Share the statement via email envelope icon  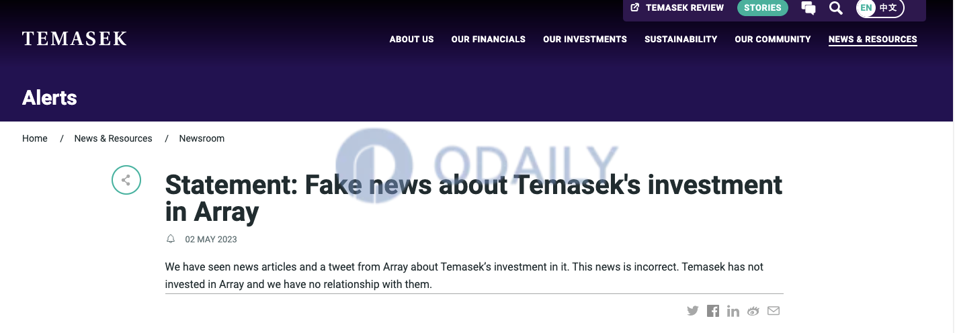774,311
